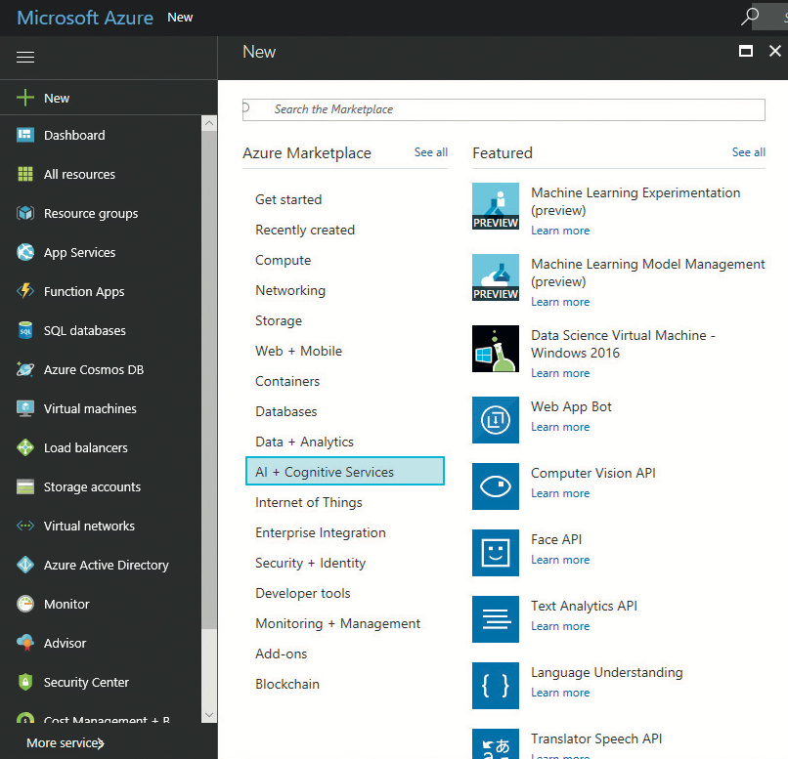Choose the Databases marketplace category

coord(286,411)
